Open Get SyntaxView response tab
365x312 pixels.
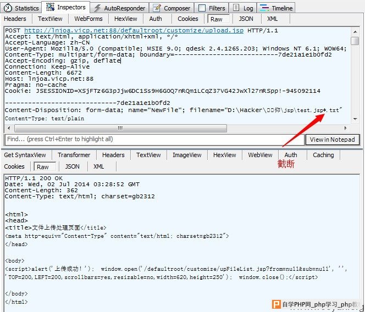point(25,155)
